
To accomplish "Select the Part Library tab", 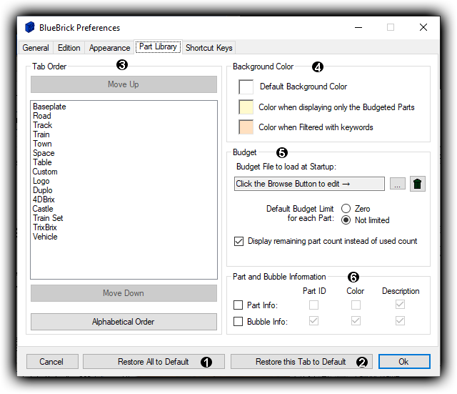I will pos(158,46).
